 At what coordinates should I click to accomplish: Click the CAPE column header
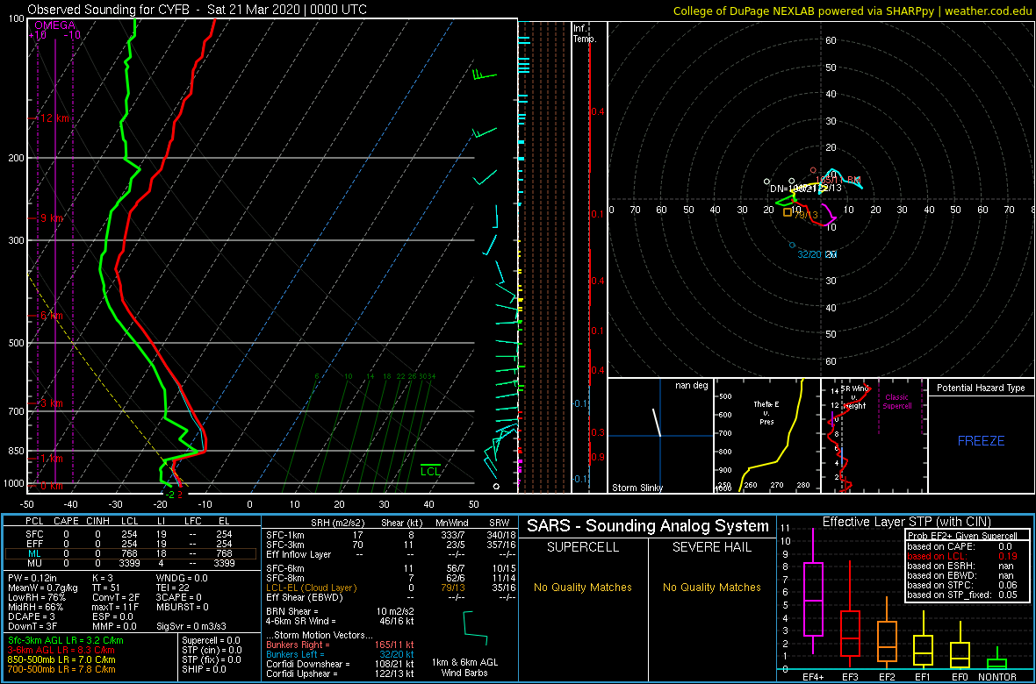[66, 522]
